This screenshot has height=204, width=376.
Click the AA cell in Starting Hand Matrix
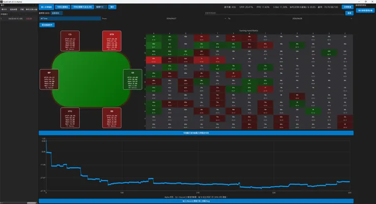pyautogui.click(x=154, y=38)
